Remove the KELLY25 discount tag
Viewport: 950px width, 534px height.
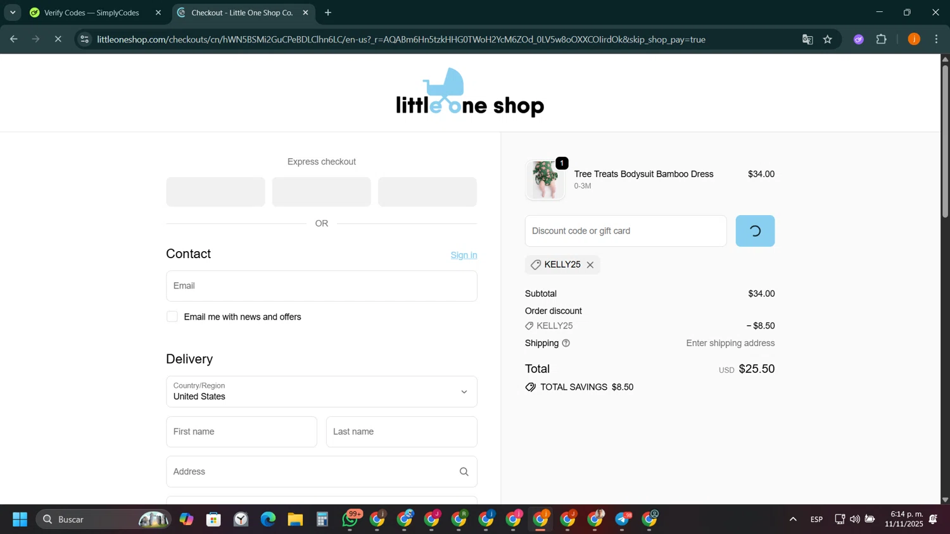coord(590,265)
